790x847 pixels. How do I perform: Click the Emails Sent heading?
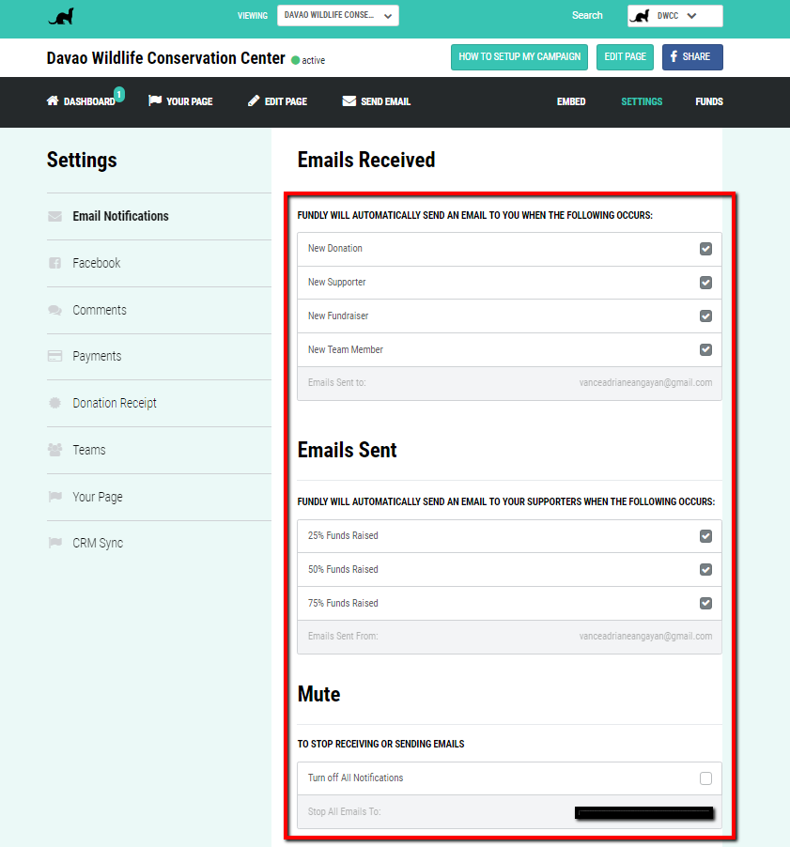347,450
